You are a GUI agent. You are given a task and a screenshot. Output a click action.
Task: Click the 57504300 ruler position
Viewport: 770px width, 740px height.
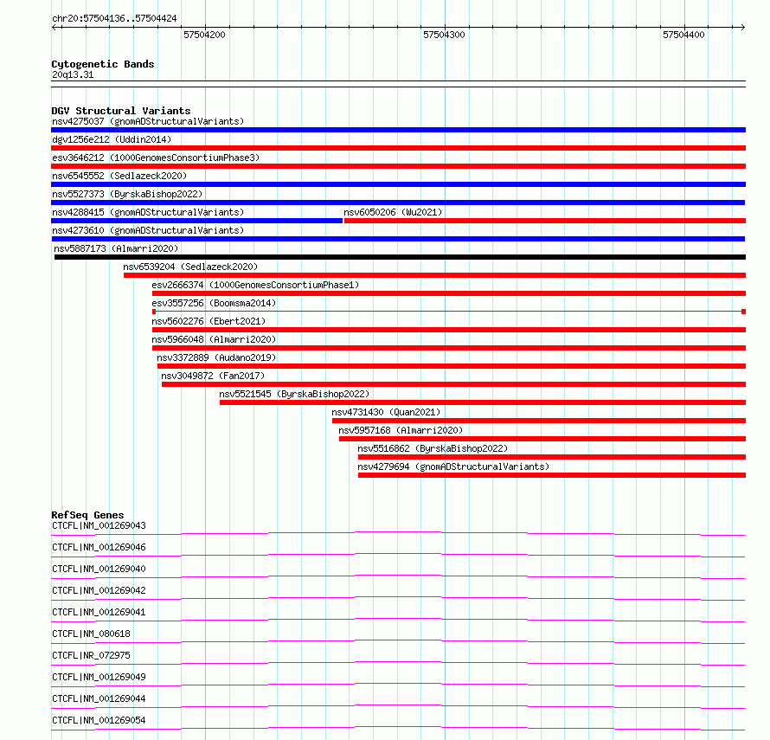(x=444, y=35)
